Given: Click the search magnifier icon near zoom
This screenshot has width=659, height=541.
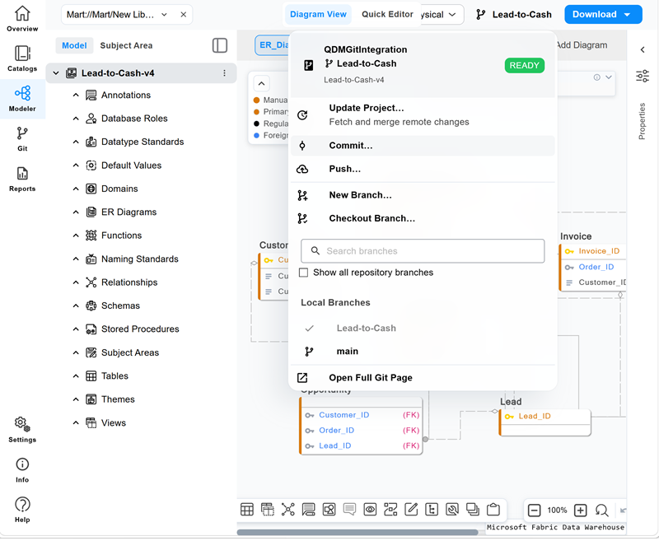Looking at the screenshot, I should click(x=602, y=511).
